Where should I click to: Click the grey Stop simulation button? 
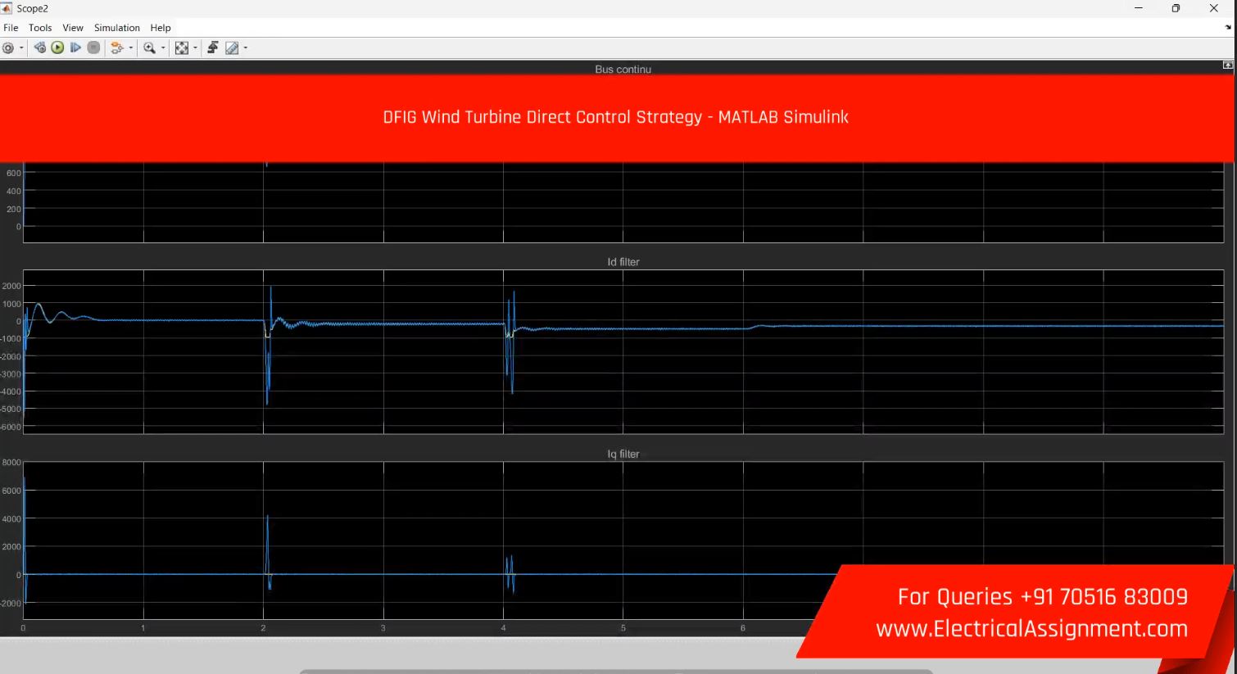pyautogui.click(x=93, y=47)
